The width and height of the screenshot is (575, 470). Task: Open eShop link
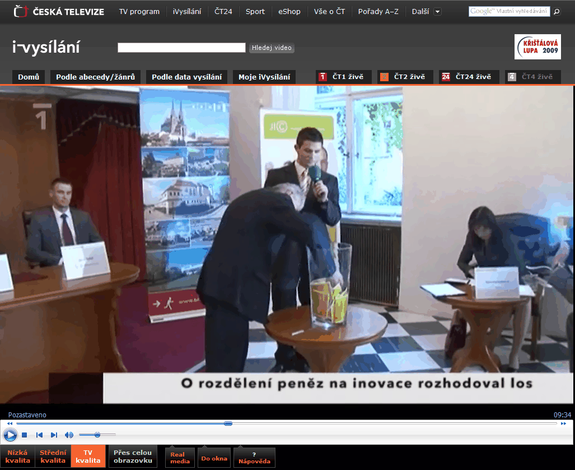[289, 11]
